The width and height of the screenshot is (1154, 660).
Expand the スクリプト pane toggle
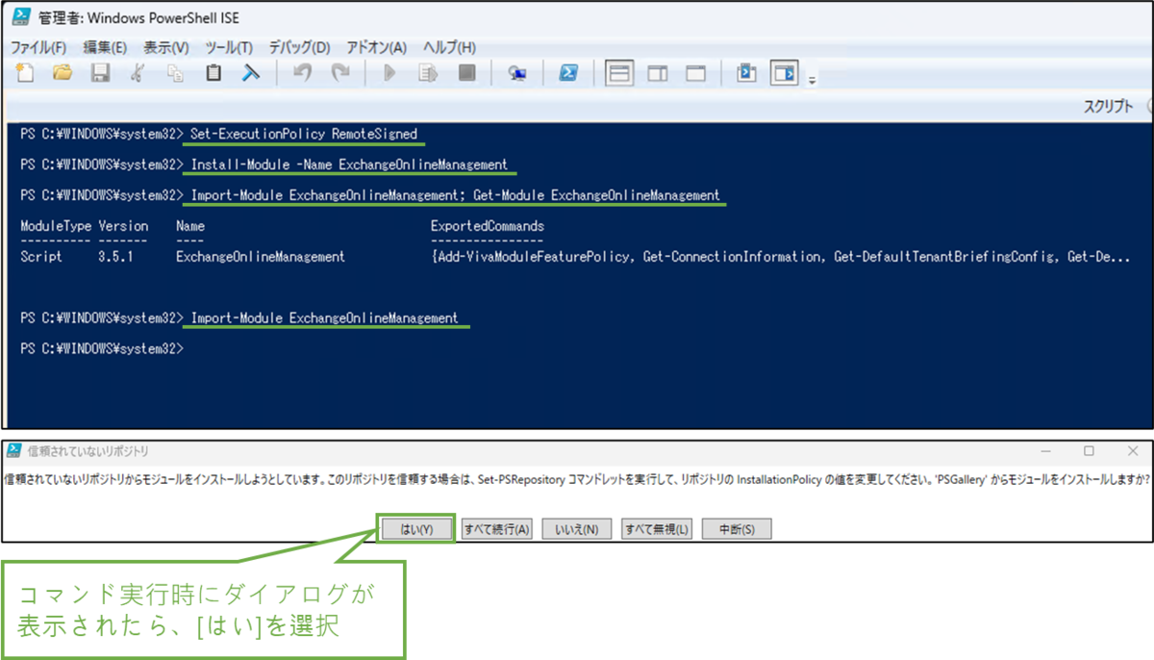pyautogui.click(x=1148, y=107)
